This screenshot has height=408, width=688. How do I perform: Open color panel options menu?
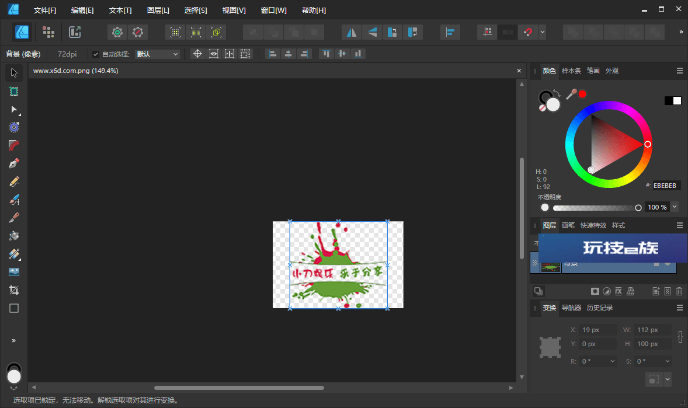(x=680, y=71)
